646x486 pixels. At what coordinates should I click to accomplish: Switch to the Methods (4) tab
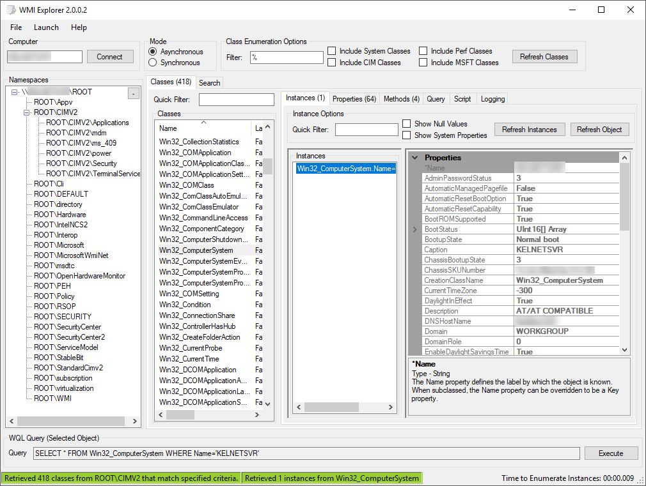[x=401, y=99]
